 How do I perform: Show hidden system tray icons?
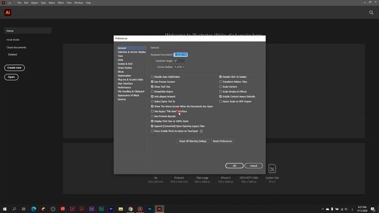pyautogui.click(x=322, y=209)
